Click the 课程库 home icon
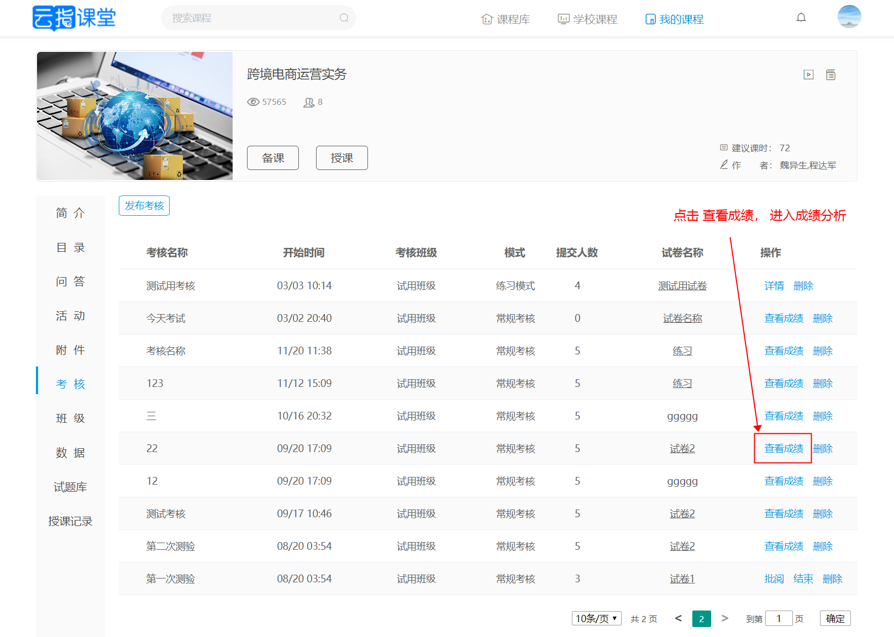Image resolution: width=894 pixels, height=637 pixels. point(487,19)
